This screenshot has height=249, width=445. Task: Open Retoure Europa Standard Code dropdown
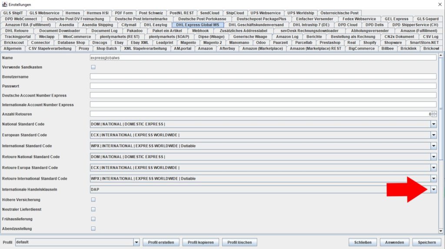click(x=434, y=168)
